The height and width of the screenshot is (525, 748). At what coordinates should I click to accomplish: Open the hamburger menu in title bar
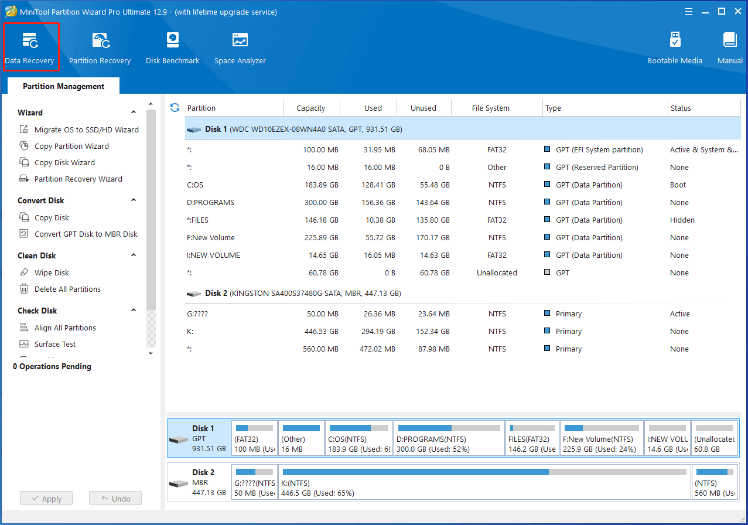pyautogui.click(x=688, y=11)
